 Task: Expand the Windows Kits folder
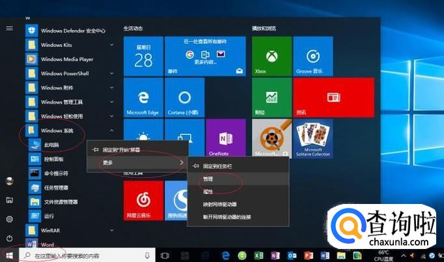click(x=70, y=45)
